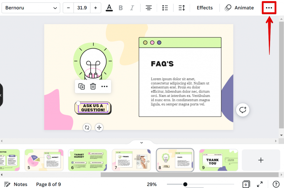The image size is (284, 188).
Task: Collapse the page thumbnails strip
Action: click(x=141, y=142)
